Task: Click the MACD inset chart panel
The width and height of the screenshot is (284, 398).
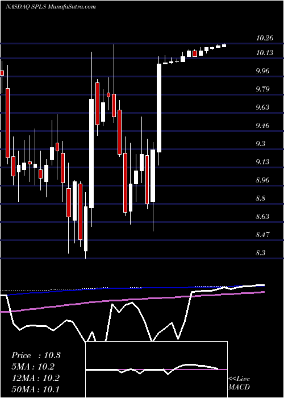Action: tap(156, 370)
